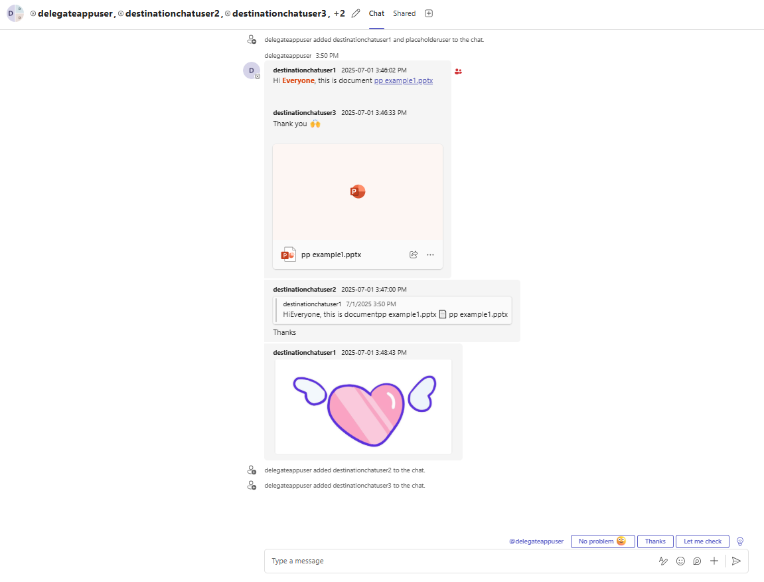Switch to the Shared tab
Viewport: 764px width, 582px height.
(404, 13)
